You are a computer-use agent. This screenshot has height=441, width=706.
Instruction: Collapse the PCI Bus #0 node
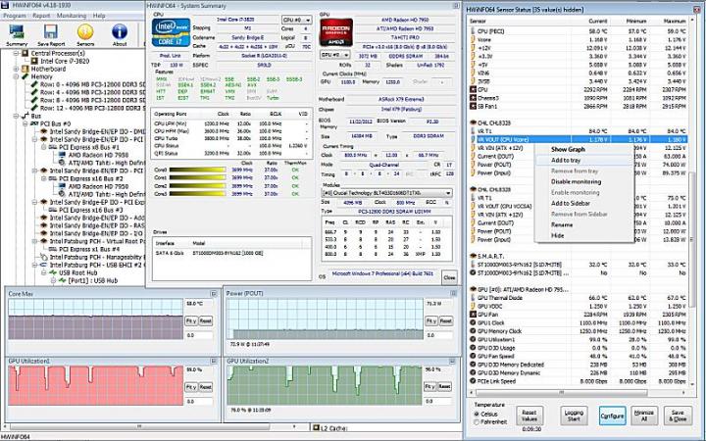tap(25, 123)
